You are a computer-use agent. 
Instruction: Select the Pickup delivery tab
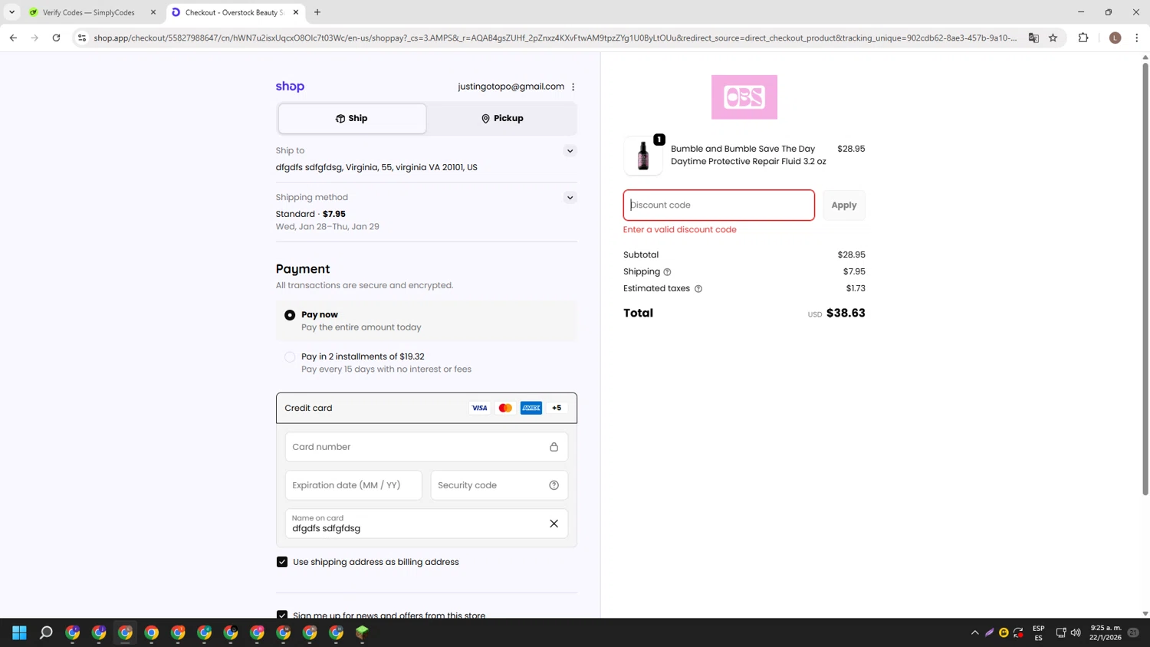coord(502,119)
